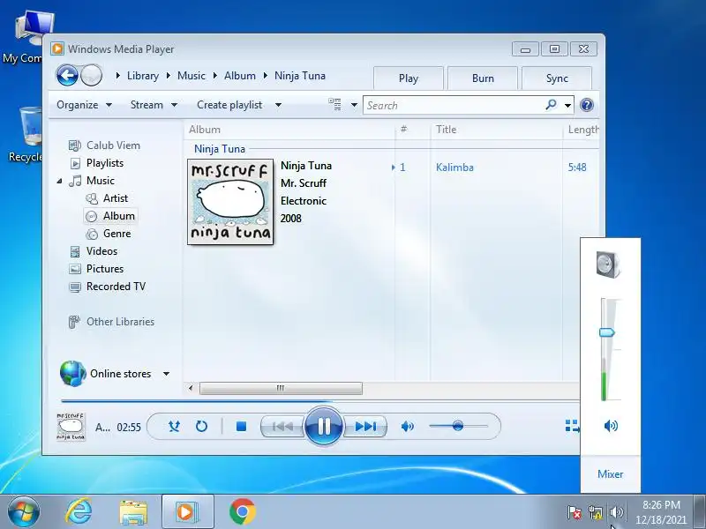
Task: Switch to Now Playing view
Action: pos(572,426)
